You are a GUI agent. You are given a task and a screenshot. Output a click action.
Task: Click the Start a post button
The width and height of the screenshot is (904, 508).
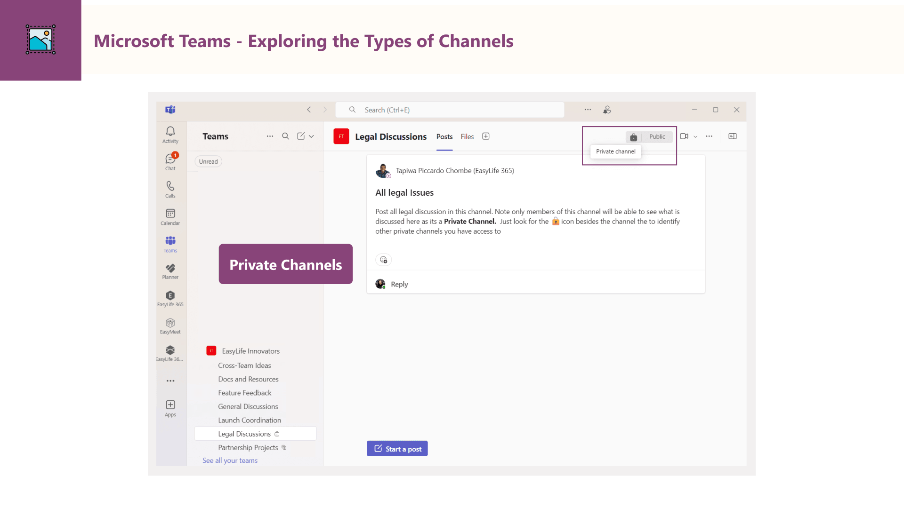[397, 449]
